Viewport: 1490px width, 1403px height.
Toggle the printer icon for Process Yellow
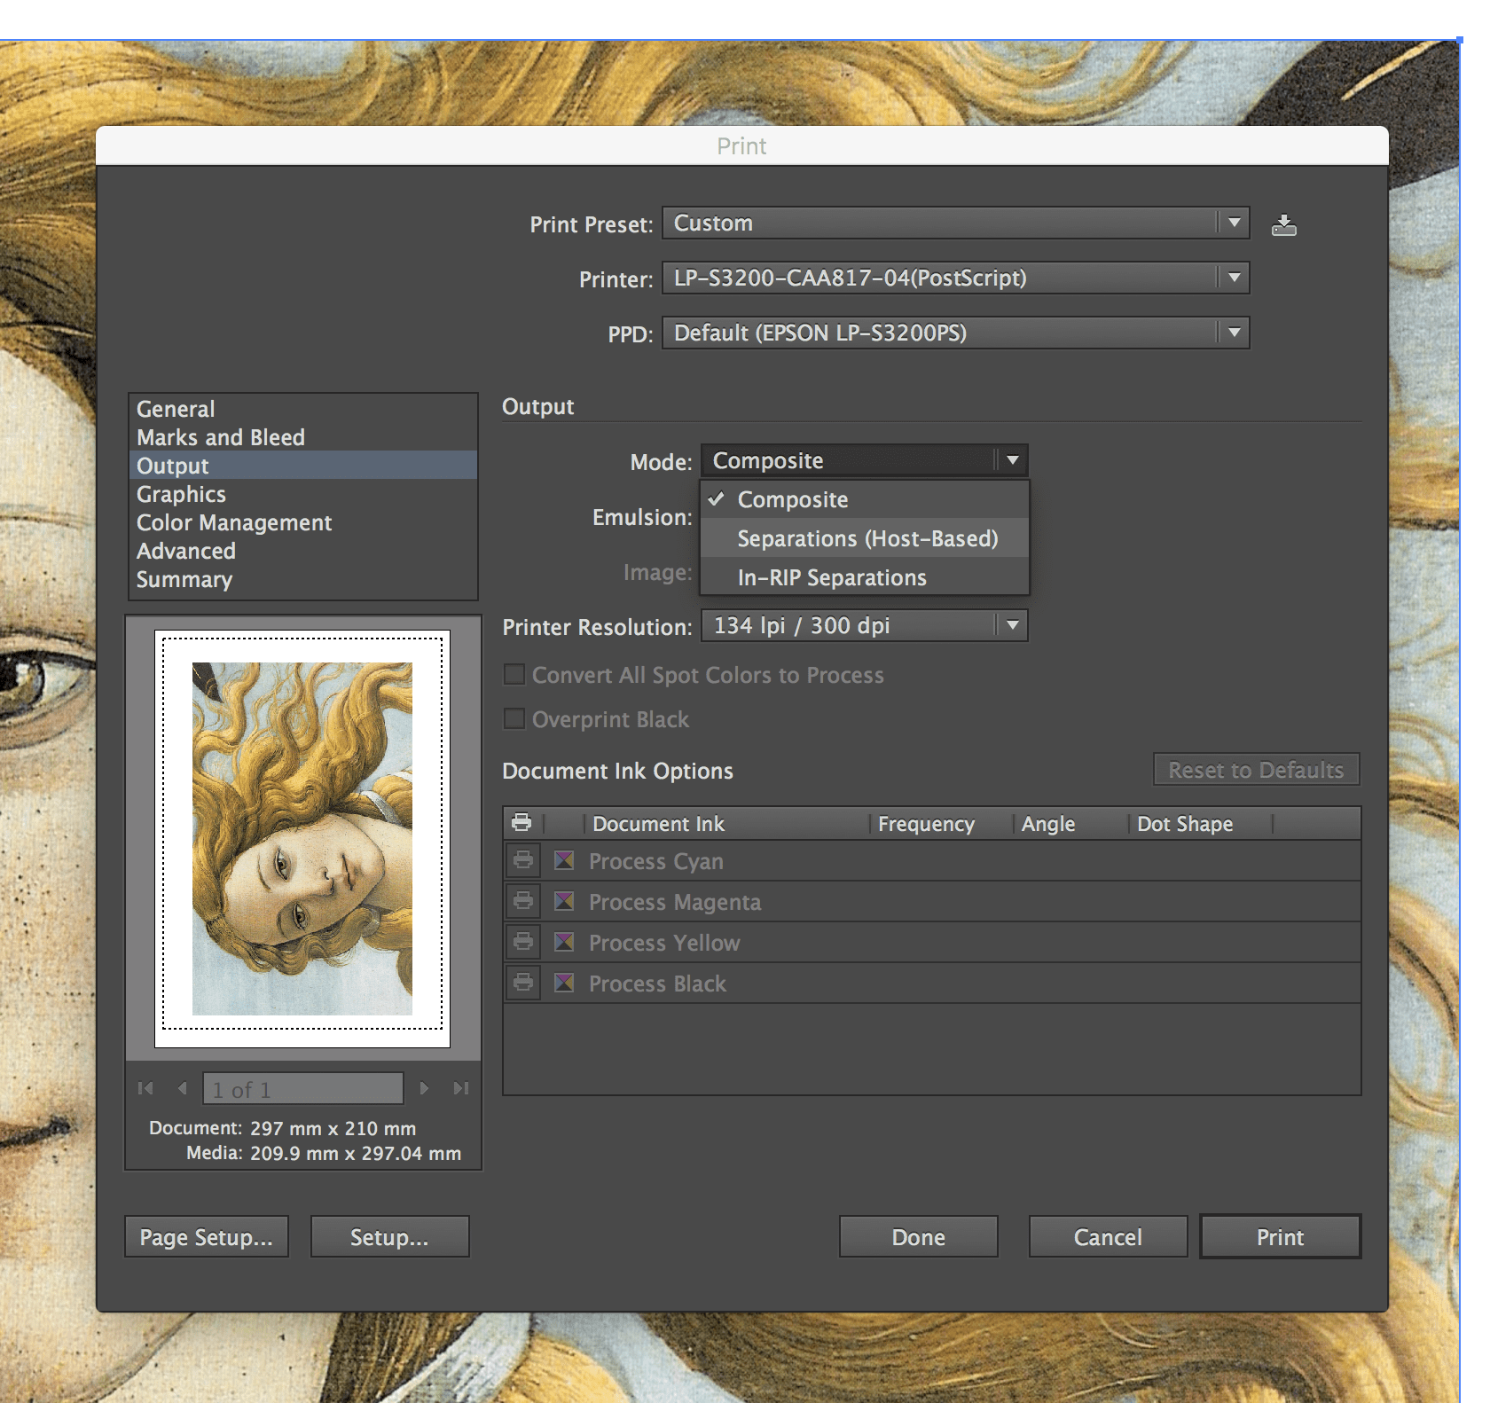click(523, 942)
